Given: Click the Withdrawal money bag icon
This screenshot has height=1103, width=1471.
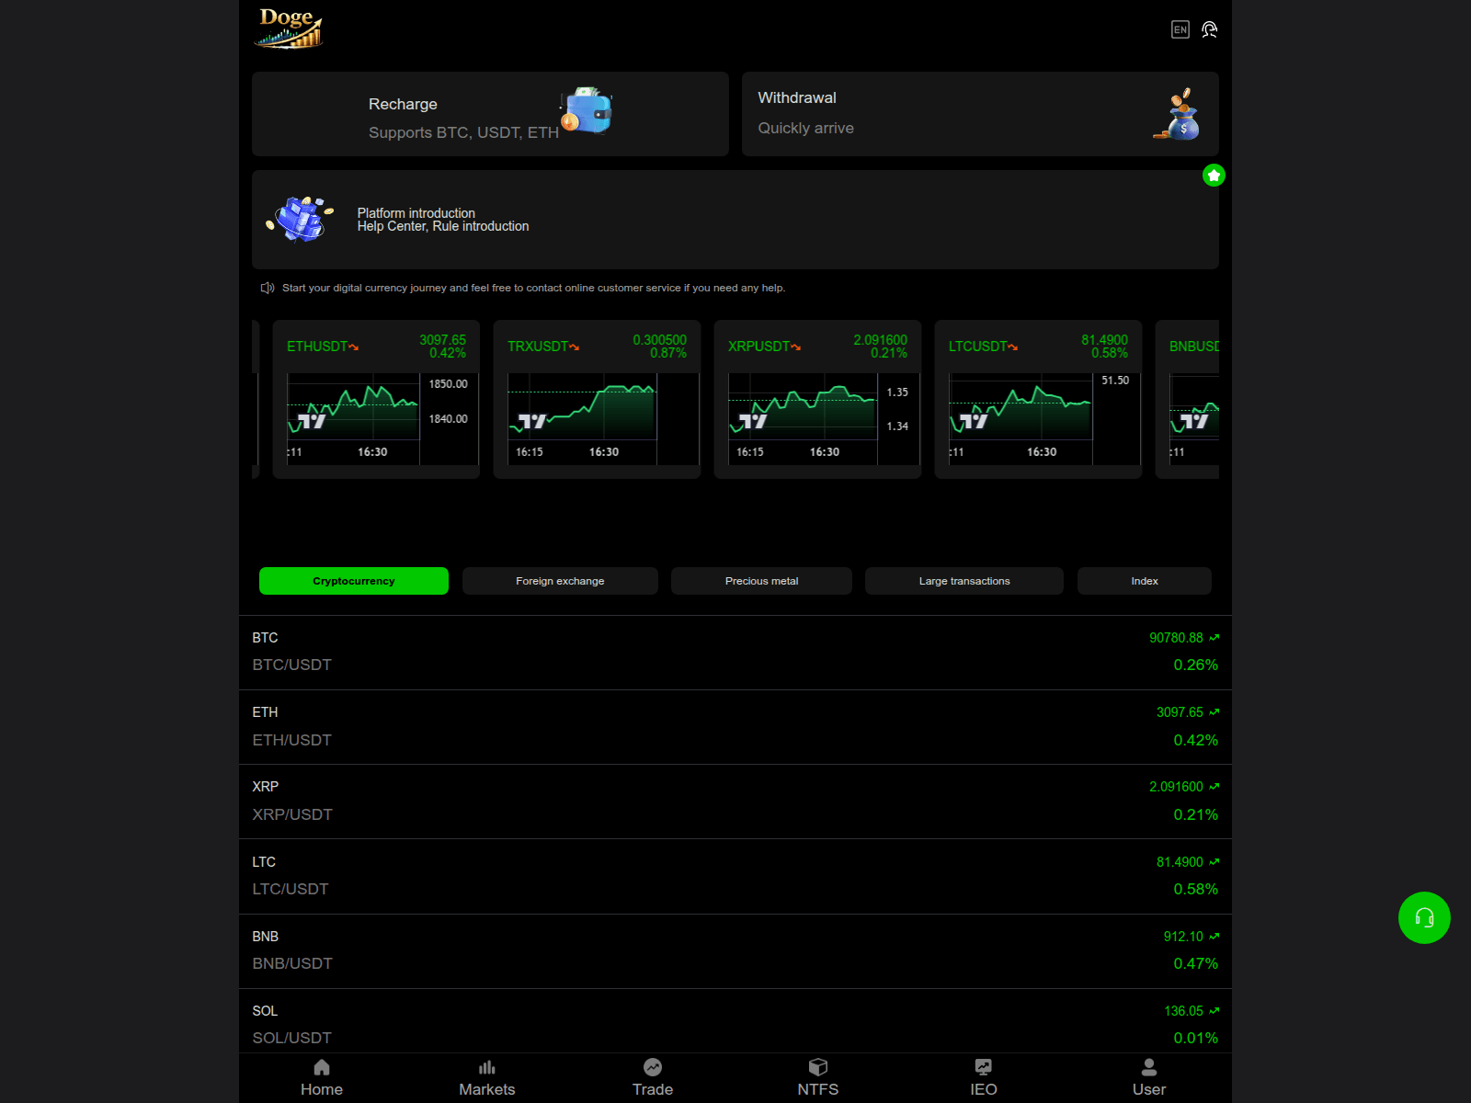Looking at the screenshot, I should point(1179,114).
